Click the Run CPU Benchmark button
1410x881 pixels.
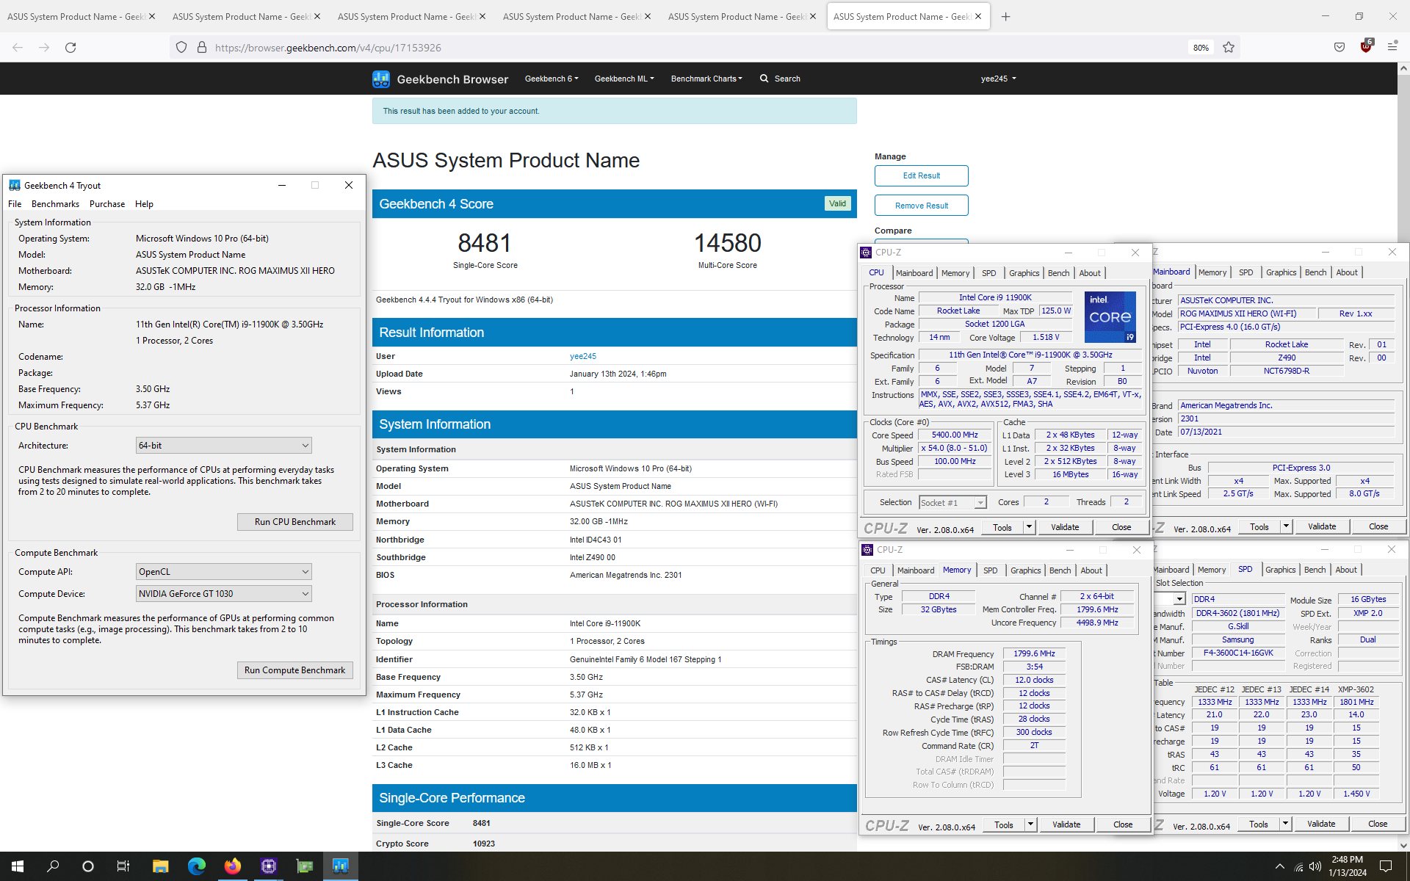295,522
